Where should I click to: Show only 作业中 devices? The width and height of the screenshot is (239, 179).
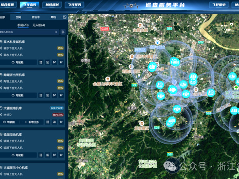tap(36, 17)
